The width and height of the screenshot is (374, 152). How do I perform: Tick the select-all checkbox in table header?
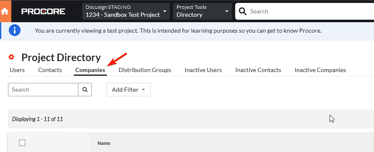(22, 143)
